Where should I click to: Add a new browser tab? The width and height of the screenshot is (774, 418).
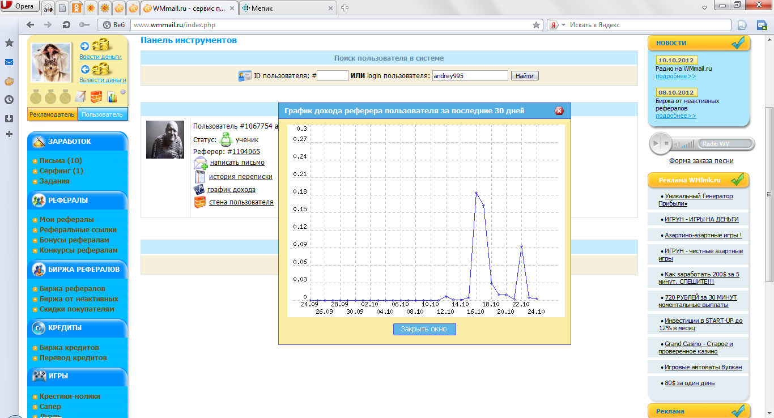345,8
